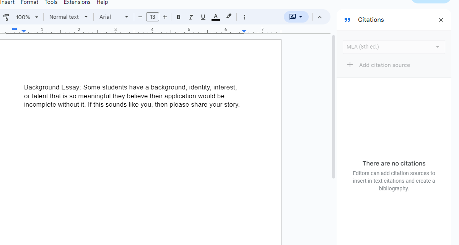Select the Paint format tool

click(6, 17)
